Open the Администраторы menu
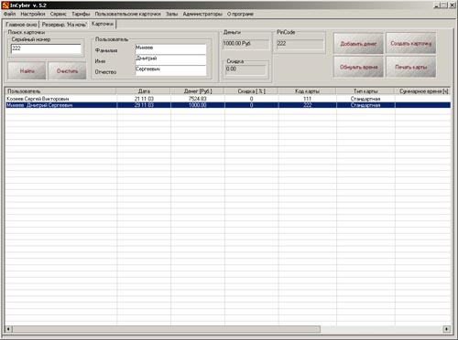Screen dimensions: 458x340 pos(202,14)
